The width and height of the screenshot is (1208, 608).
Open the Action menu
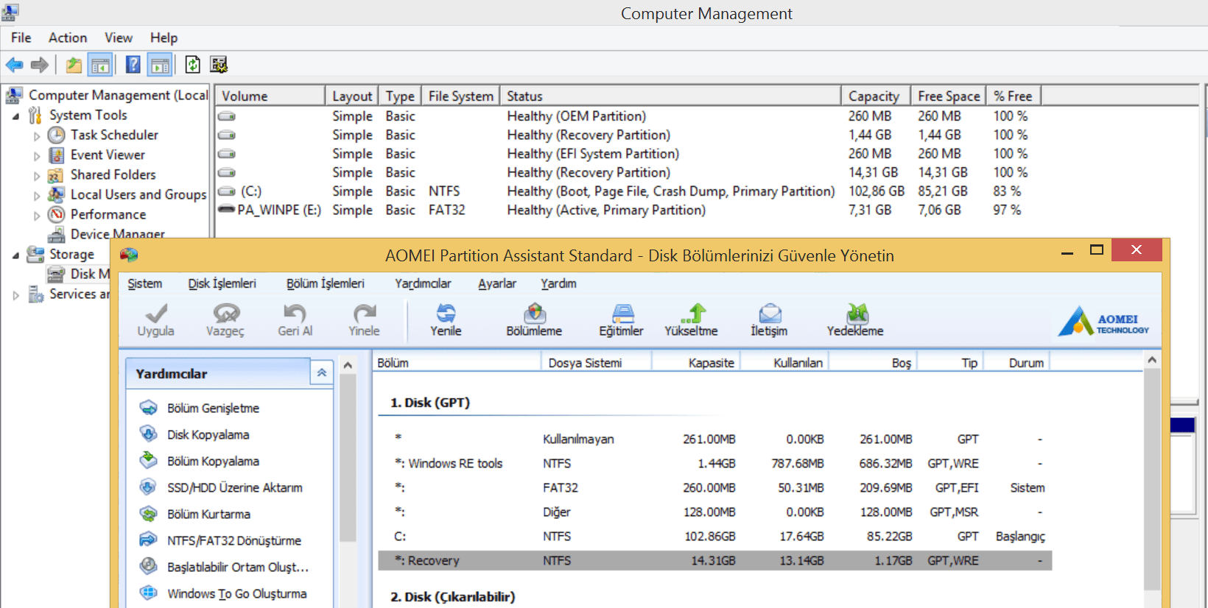click(x=67, y=38)
